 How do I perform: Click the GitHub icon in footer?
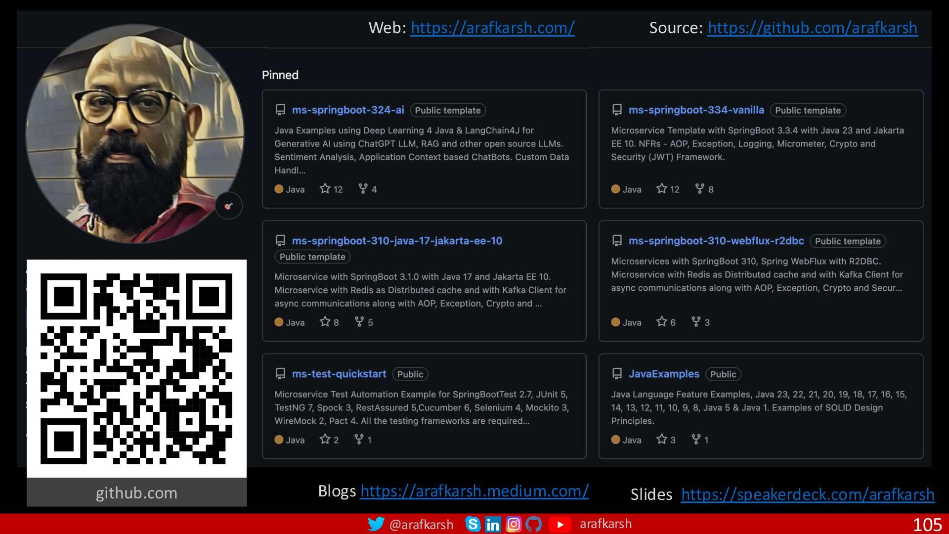point(534,524)
